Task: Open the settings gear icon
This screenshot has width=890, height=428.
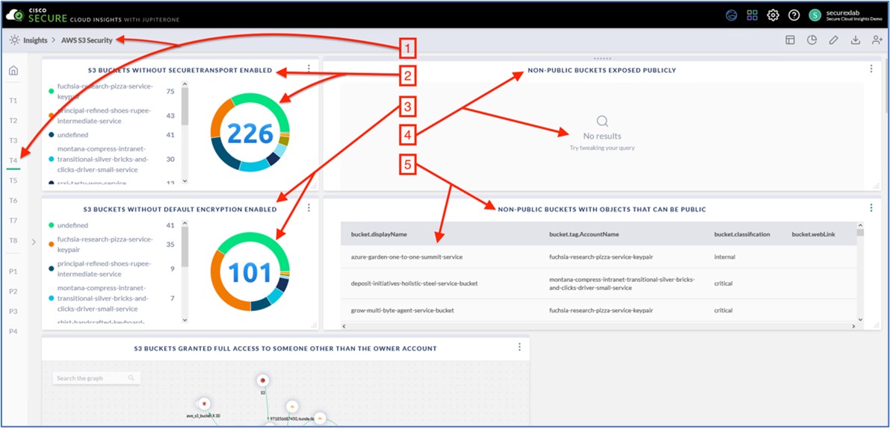Action: tap(773, 15)
